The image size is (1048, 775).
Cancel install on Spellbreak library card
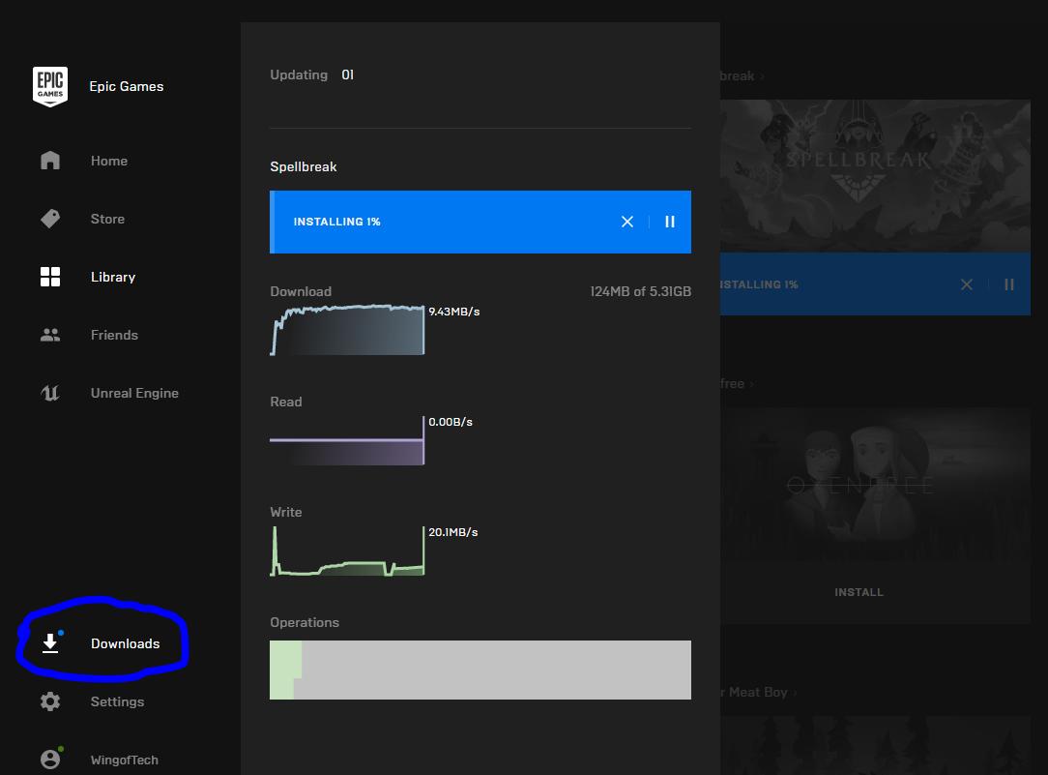[967, 284]
